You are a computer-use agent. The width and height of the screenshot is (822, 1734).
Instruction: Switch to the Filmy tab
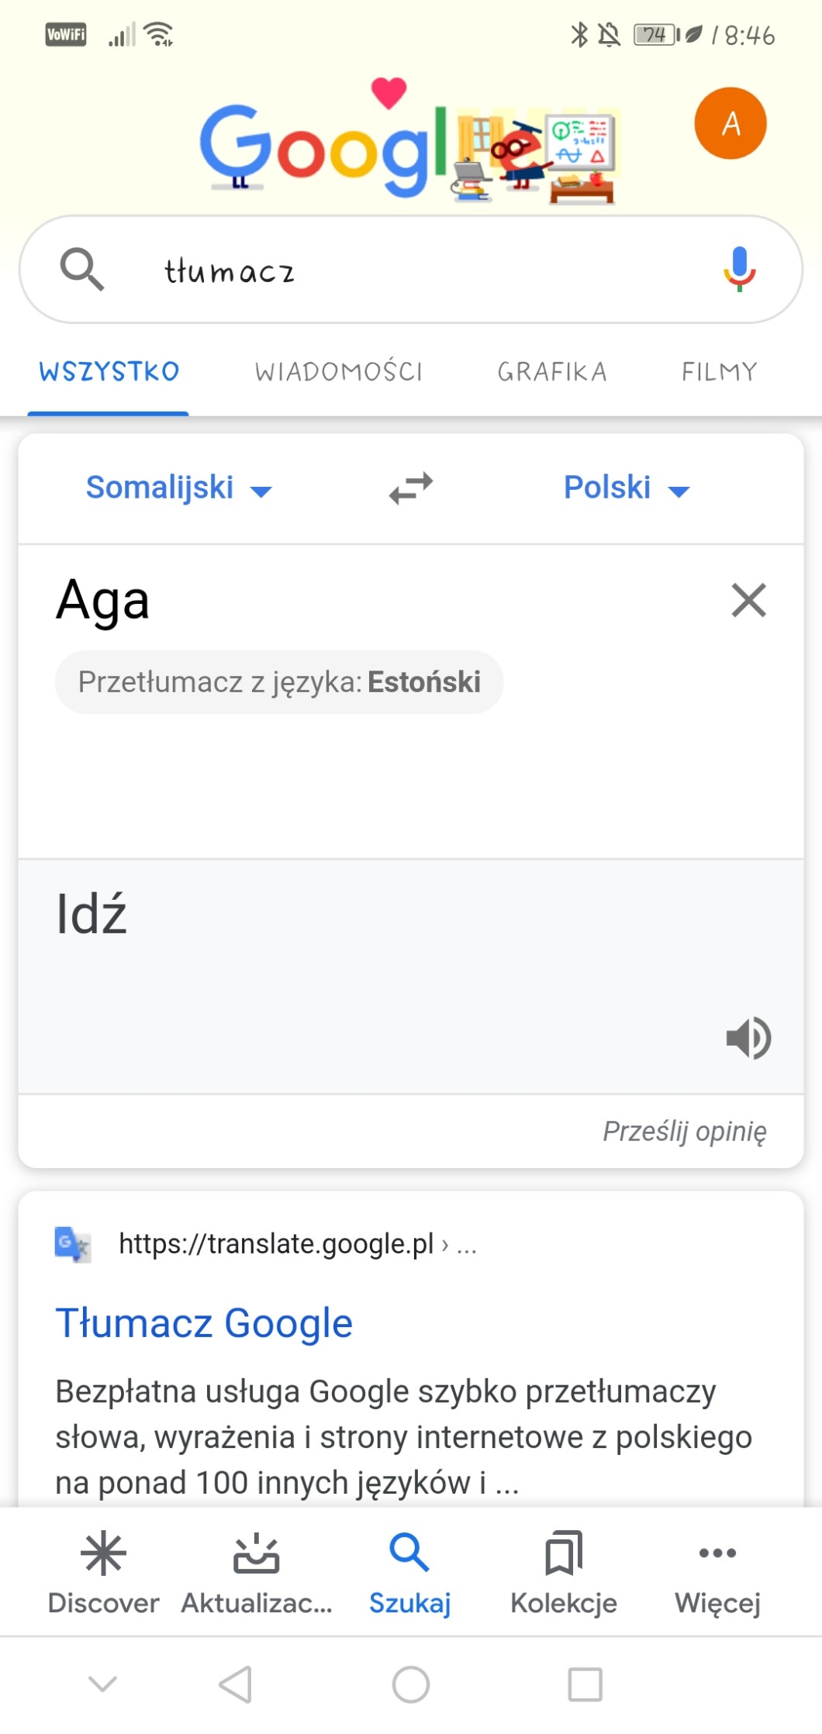pos(719,372)
